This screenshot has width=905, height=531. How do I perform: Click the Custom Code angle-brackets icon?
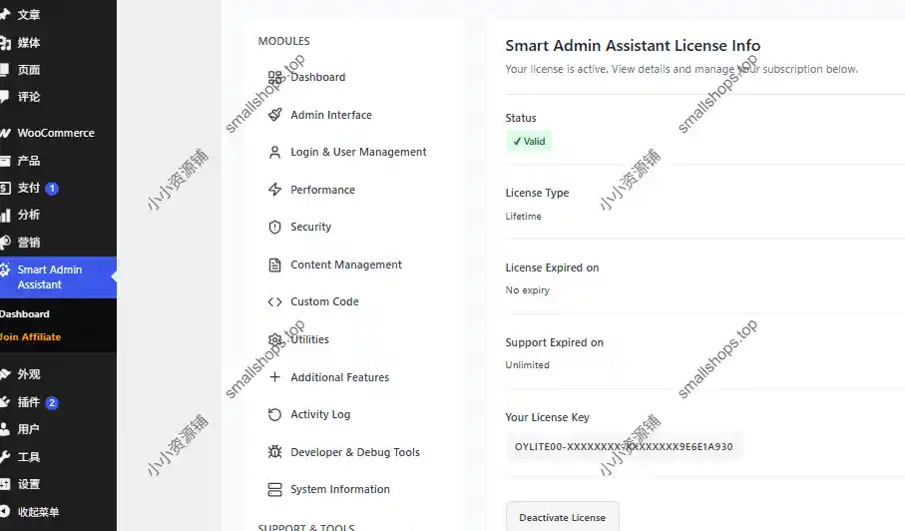[x=274, y=301]
